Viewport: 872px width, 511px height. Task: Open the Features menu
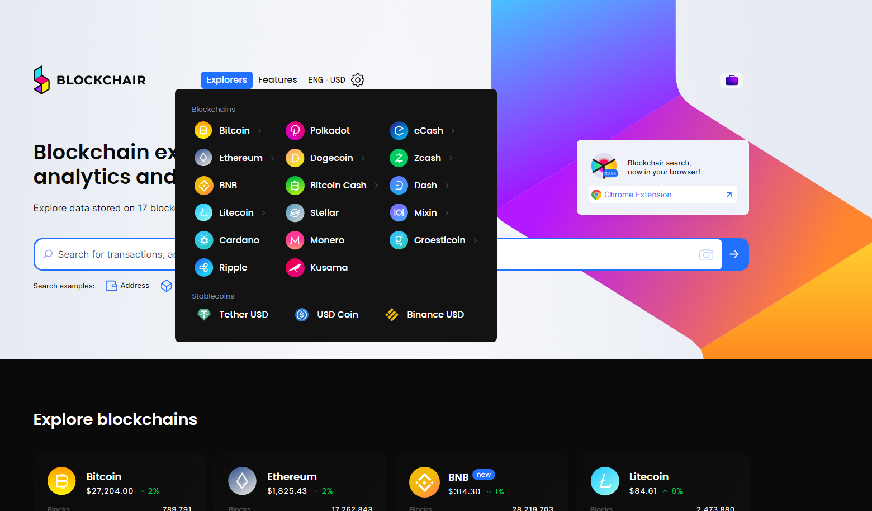(277, 80)
